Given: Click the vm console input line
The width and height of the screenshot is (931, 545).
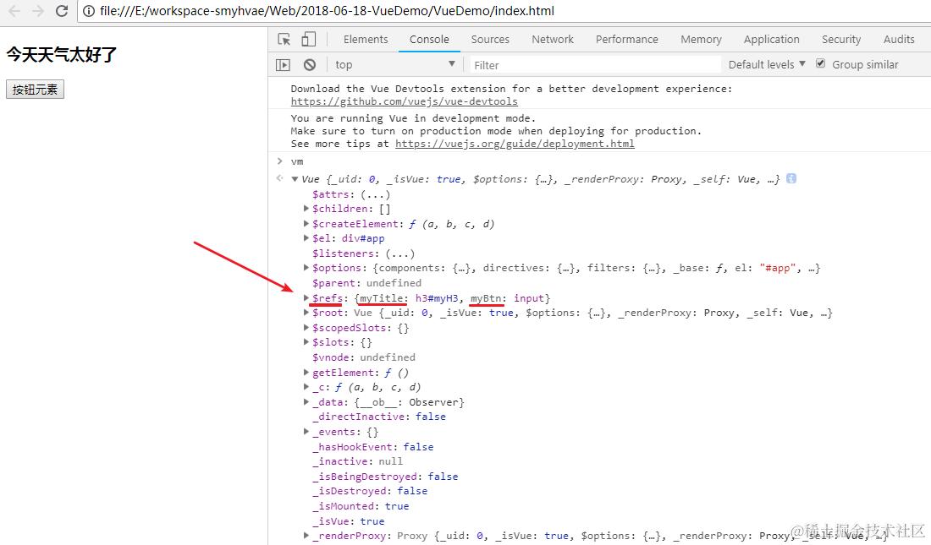Looking at the screenshot, I should (x=297, y=161).
